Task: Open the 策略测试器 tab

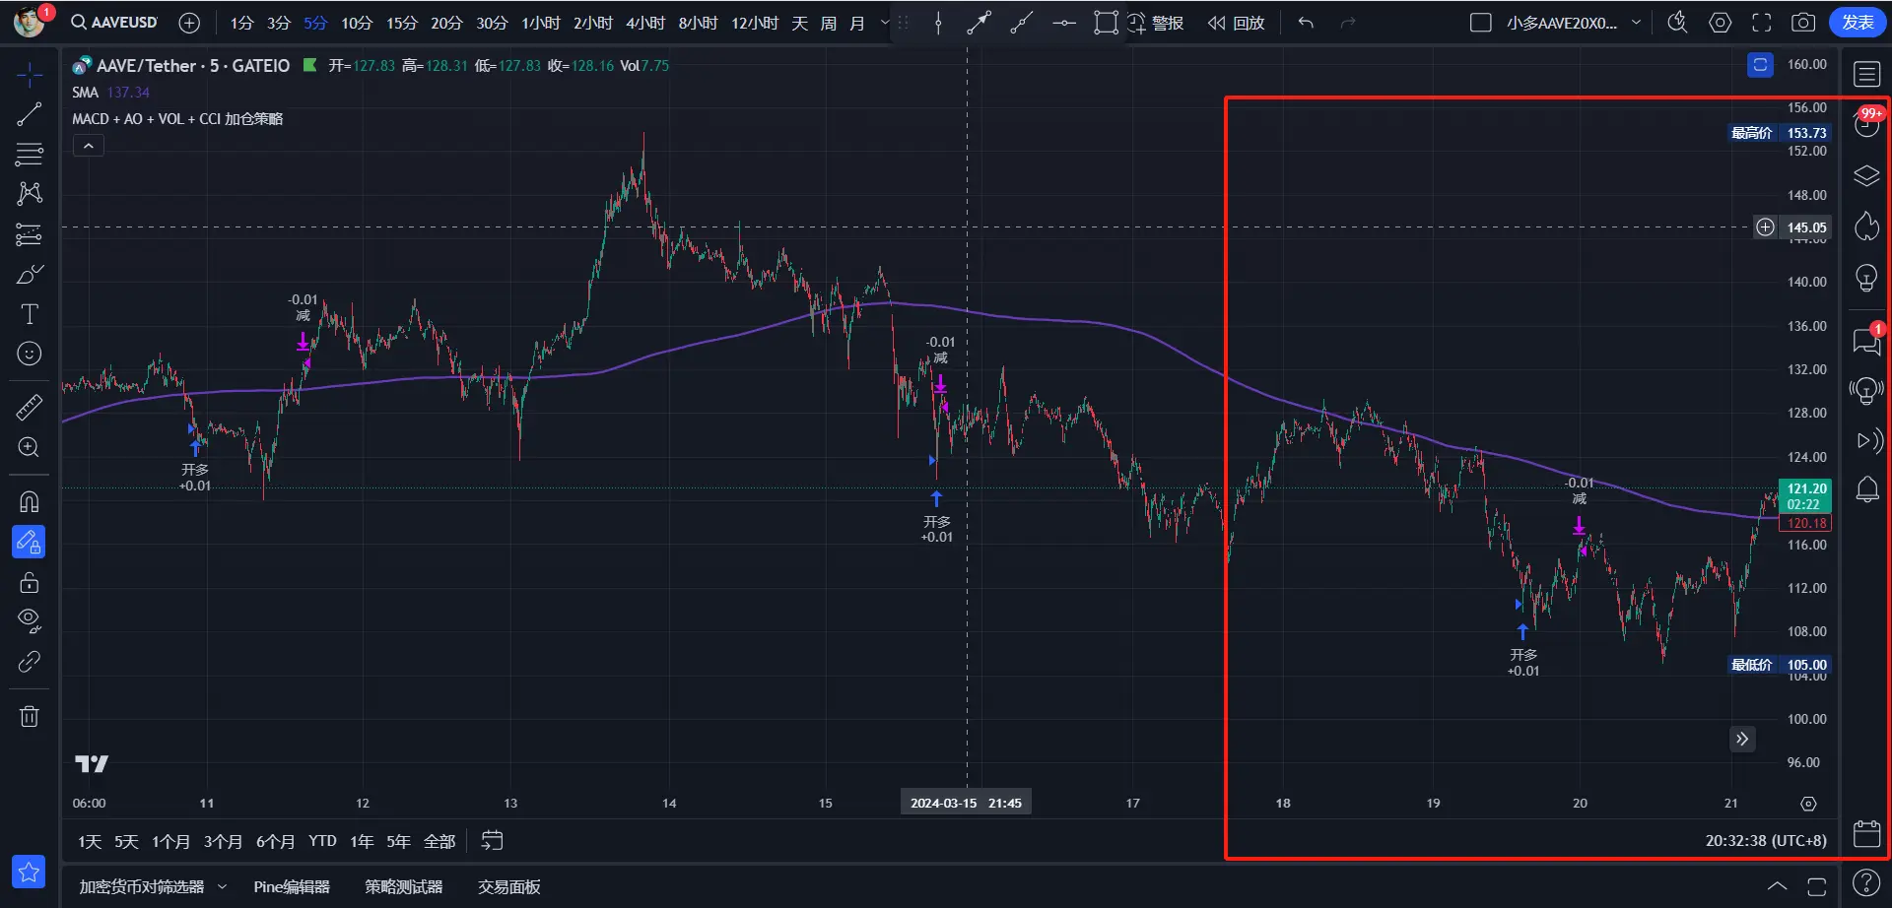Action: point(404,887)
